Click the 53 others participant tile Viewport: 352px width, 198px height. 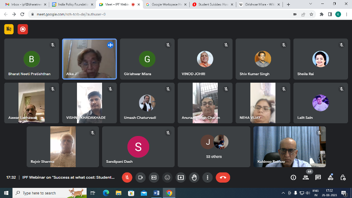click(214, 147)
